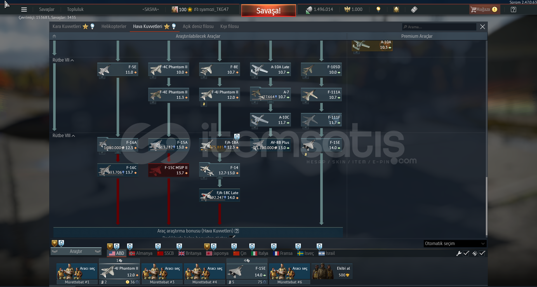Select the premium A-10A aircraft card

pyautogui.click(x=372, y=46)
